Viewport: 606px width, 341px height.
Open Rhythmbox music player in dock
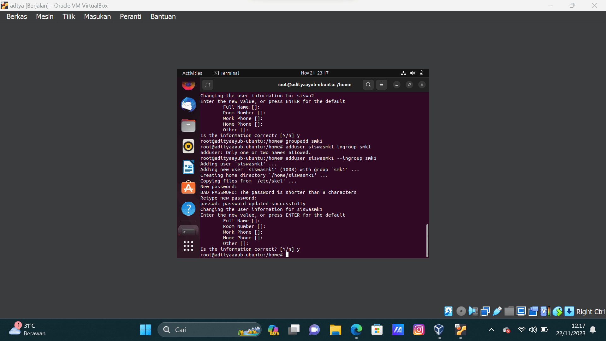click(188, 146)
